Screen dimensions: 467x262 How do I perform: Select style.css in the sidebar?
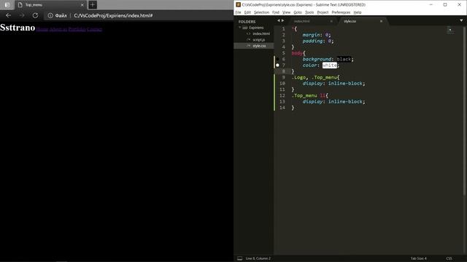coord(259,46)
